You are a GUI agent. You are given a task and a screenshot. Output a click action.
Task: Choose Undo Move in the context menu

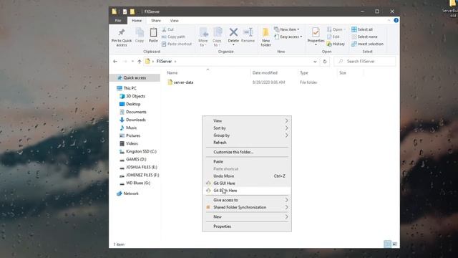tap(247, 176)
